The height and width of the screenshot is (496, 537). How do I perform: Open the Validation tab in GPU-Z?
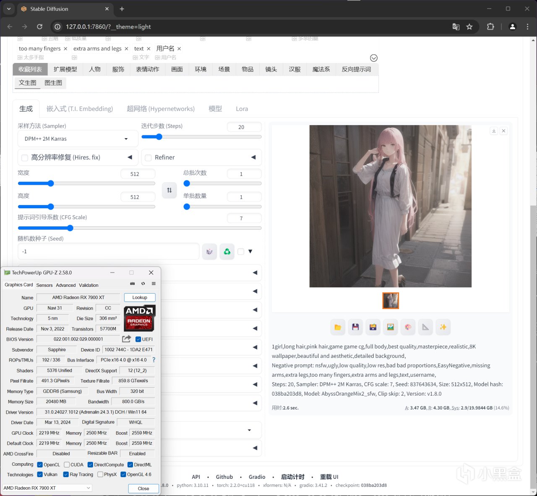click(89, 285)
